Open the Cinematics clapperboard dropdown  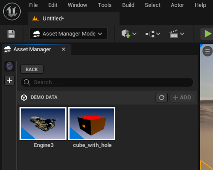pyautogui.click(x=177, y=34)
